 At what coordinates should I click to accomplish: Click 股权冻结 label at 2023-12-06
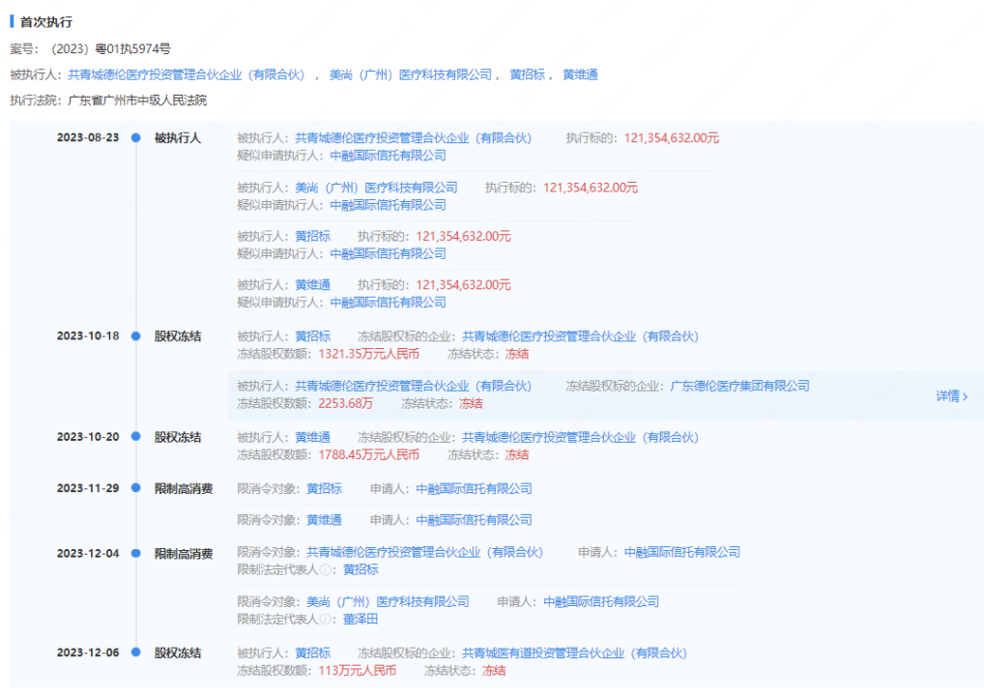[x=178, y=653]
